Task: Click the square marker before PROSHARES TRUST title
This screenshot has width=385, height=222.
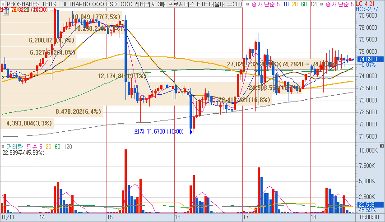Action: [4, 4]
